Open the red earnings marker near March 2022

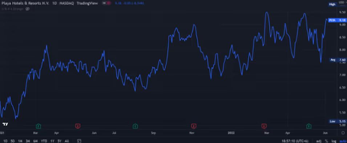point(264,126)
